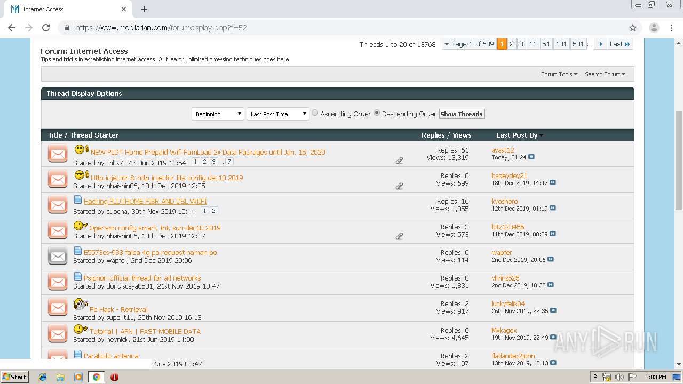Go to page 101 of threads
Image resolution: width=683 pixels, height=384 pixels.
click(x=561, y=44)
